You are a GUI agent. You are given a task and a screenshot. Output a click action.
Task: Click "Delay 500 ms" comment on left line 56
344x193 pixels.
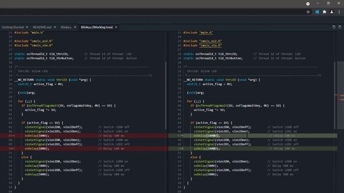click(111, 174)
